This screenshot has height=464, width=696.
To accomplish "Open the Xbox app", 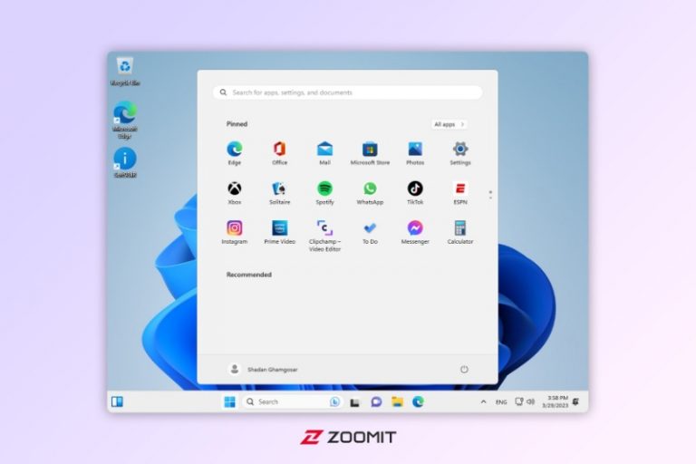I will 235,193.
